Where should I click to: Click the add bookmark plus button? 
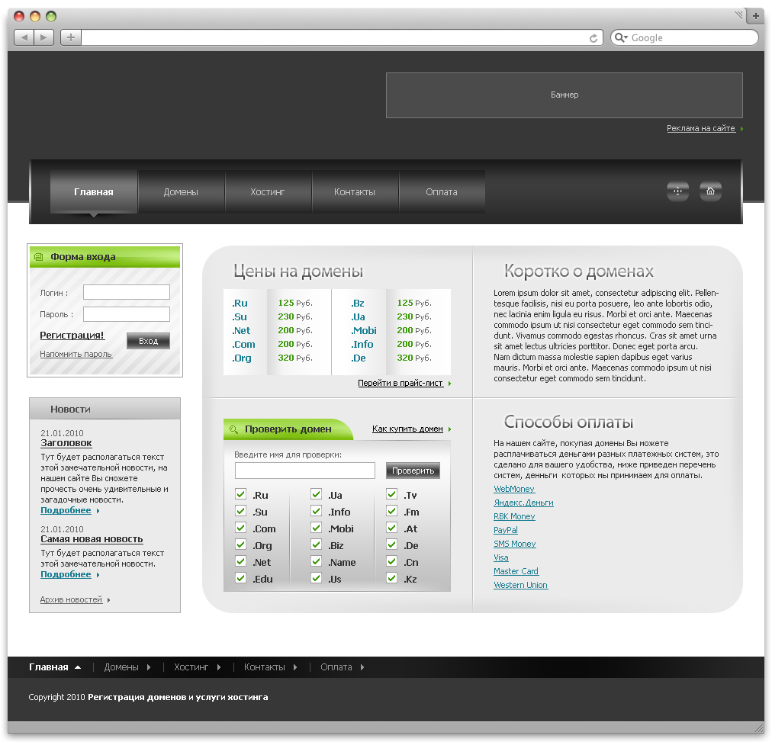coord(71,37)
